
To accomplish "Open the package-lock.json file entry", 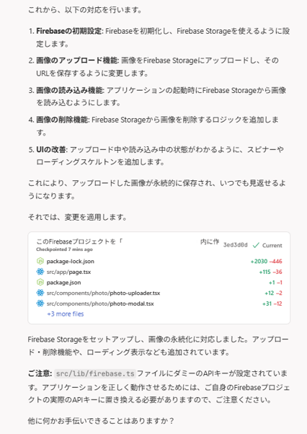I will click(x=70, y=261).
